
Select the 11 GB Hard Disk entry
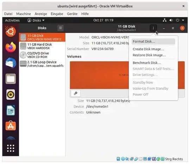click(x=42, y=46)
